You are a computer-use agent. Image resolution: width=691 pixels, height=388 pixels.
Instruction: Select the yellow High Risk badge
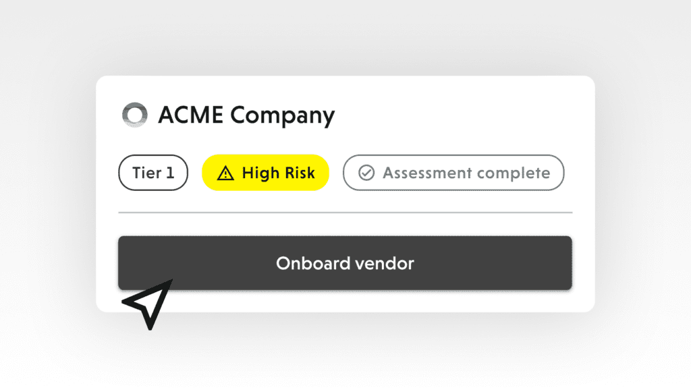[265, 173]
